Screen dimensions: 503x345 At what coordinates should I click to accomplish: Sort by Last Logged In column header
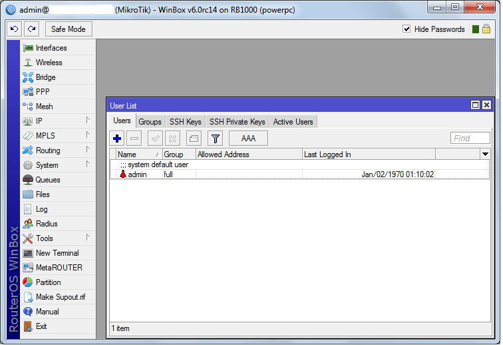click(x=369, y=155)
